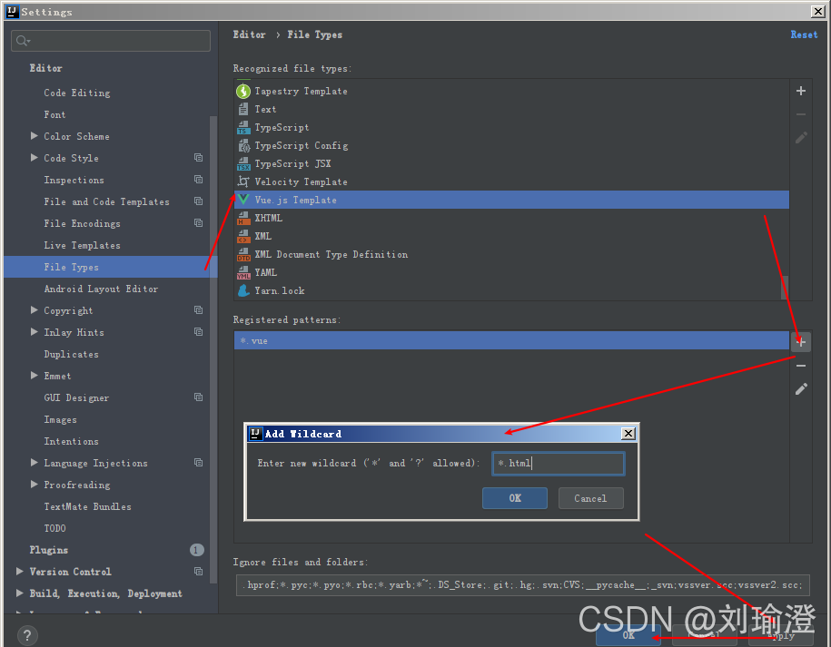The image size is (831, 647).
Task: Open Code Editing settings
Action: pos(77,93)
